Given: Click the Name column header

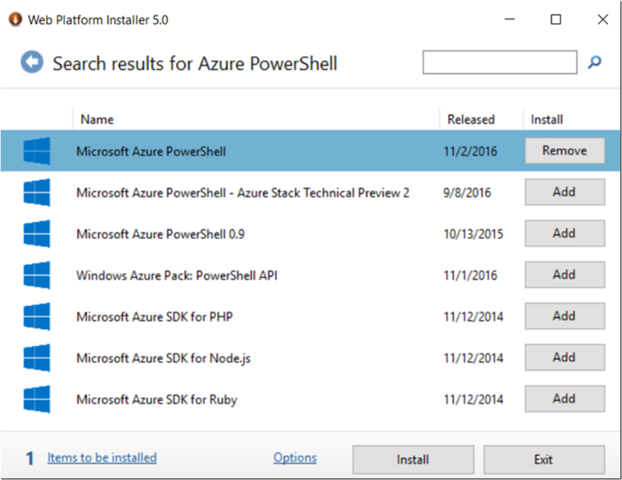Looking at the screenshot, I should pos(97,120).
